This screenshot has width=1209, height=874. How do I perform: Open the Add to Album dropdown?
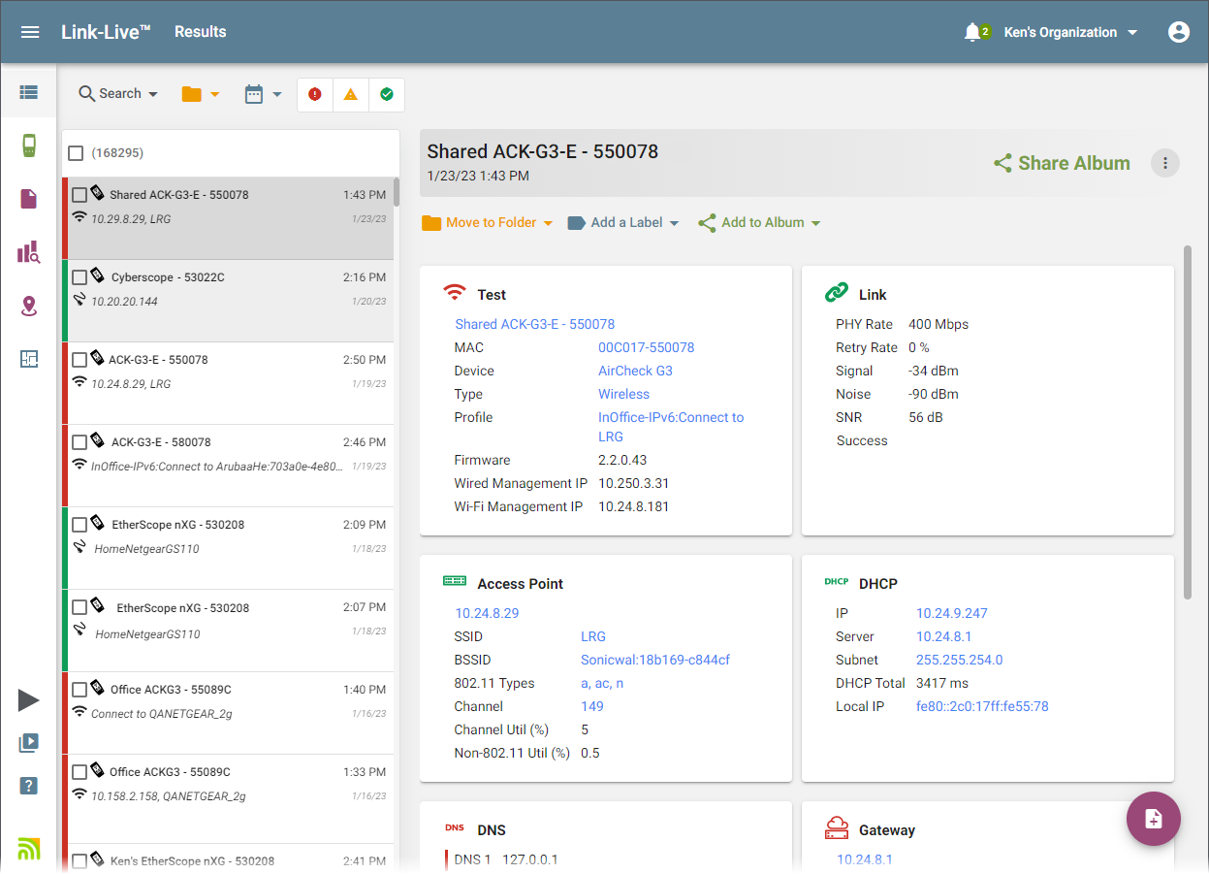759,223
